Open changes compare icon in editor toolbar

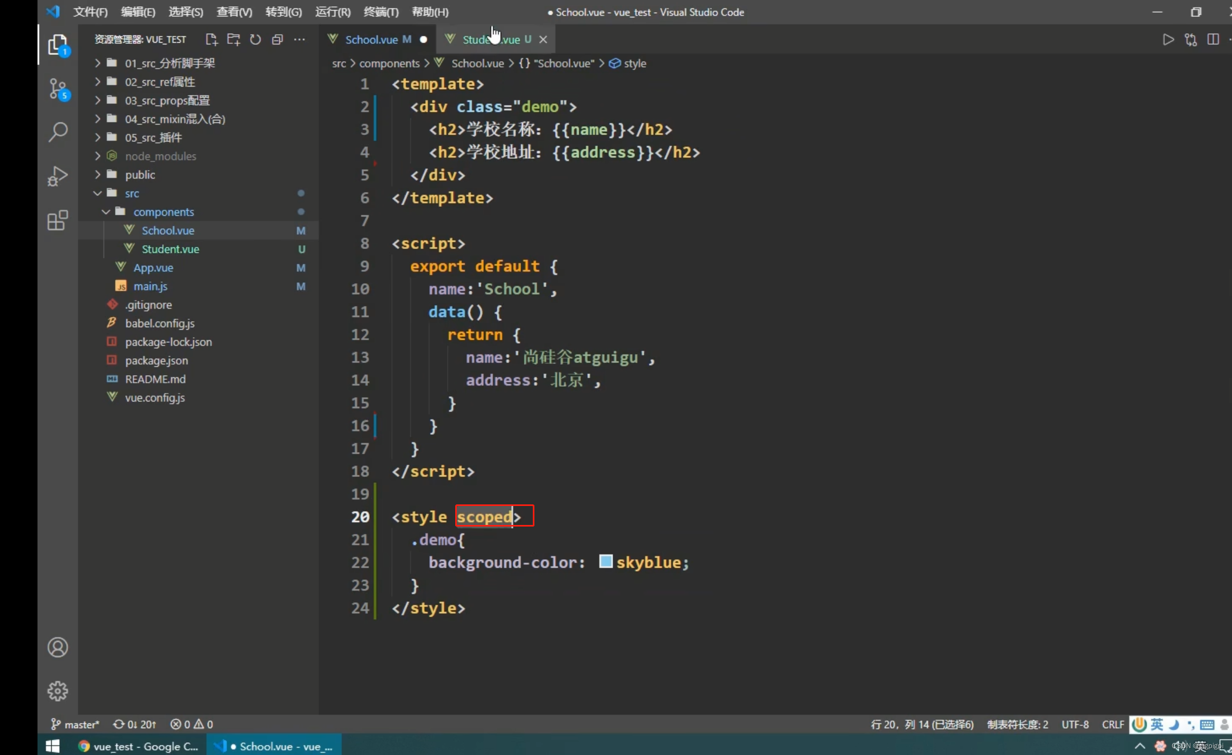[x=1190, y=40]
